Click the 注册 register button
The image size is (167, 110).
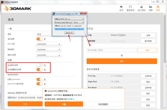click(147, 50)
